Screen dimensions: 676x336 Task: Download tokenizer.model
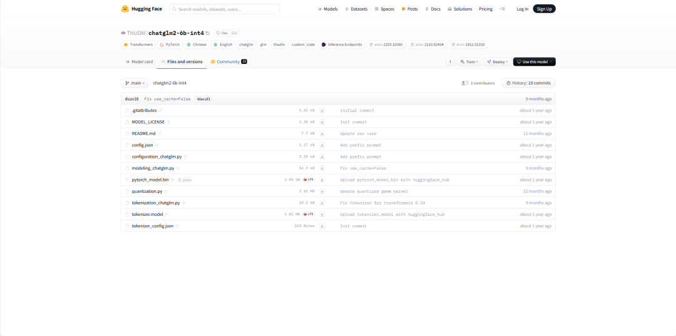(x=322, y=214)
